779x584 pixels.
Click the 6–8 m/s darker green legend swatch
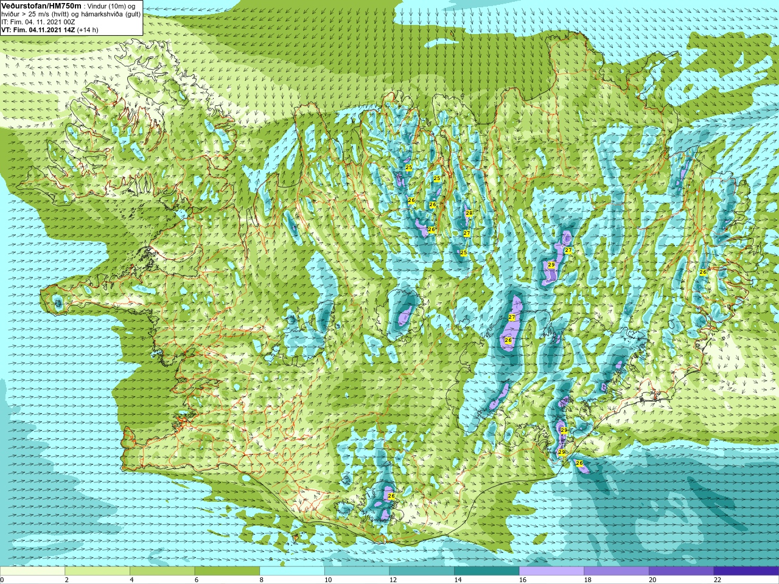point(227,571)
